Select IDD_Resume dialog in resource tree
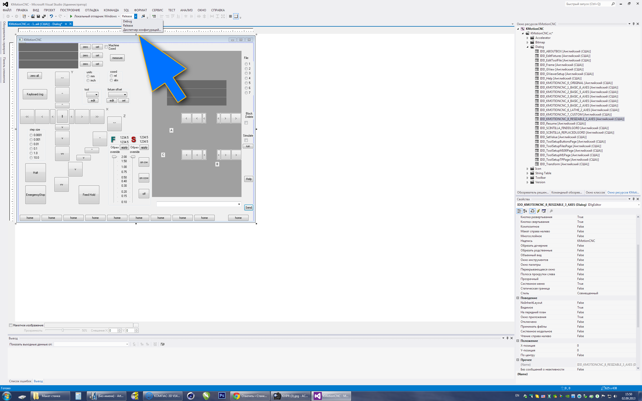 [563, 124]
